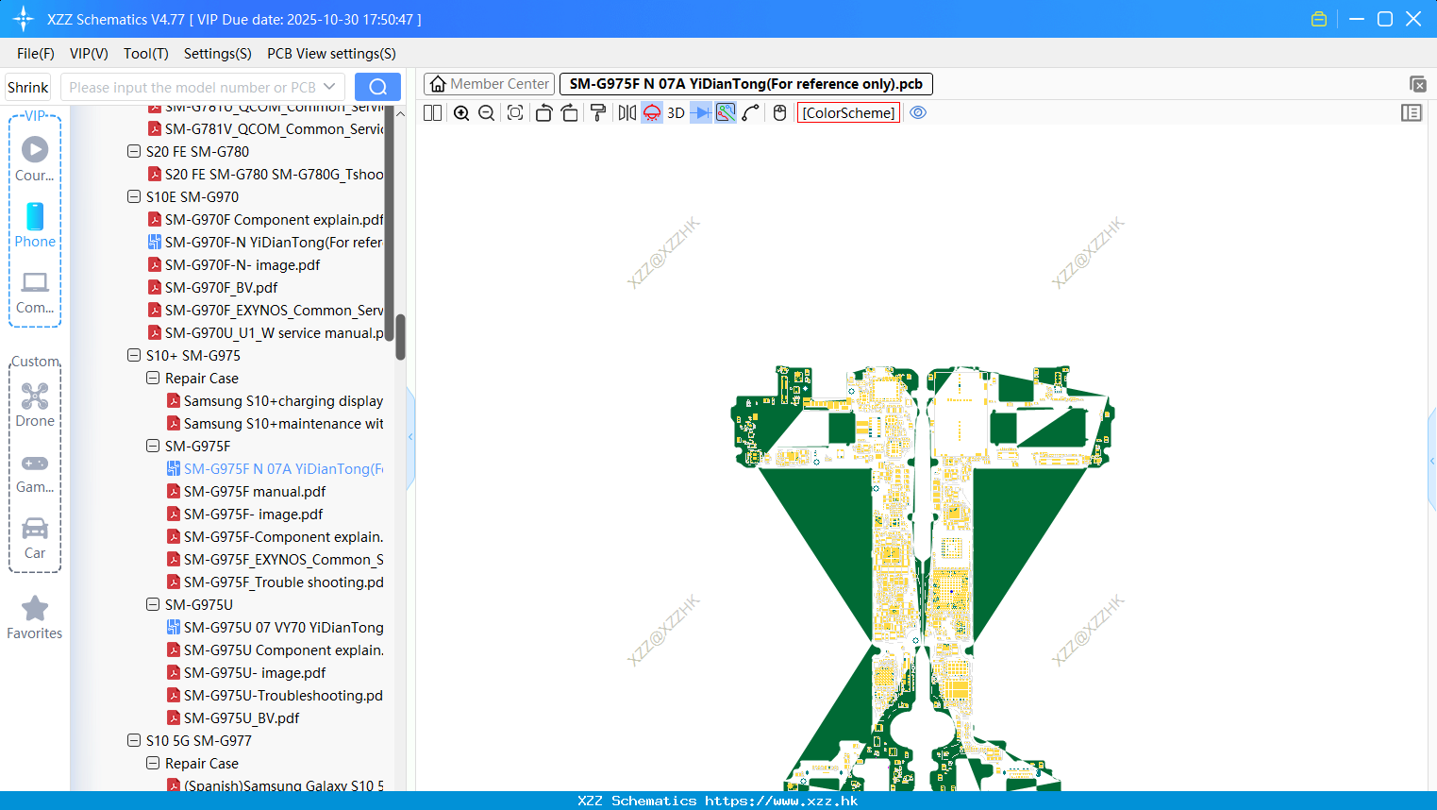Select the Phone category

pyautogui.click(x=35, y=225)
